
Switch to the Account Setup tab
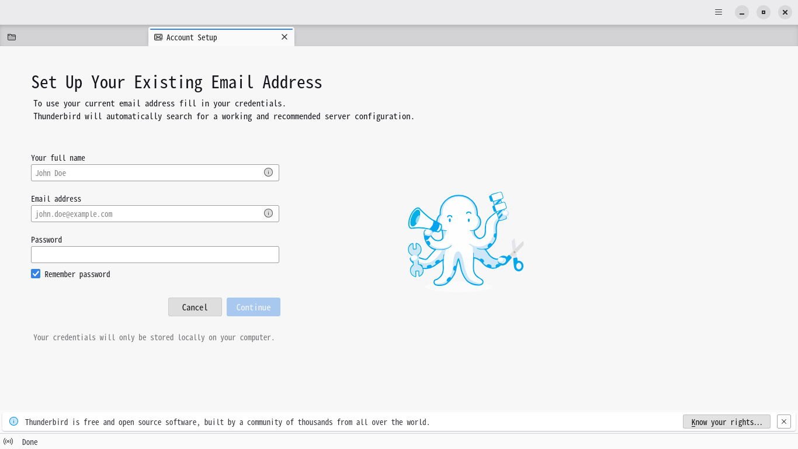221,37
